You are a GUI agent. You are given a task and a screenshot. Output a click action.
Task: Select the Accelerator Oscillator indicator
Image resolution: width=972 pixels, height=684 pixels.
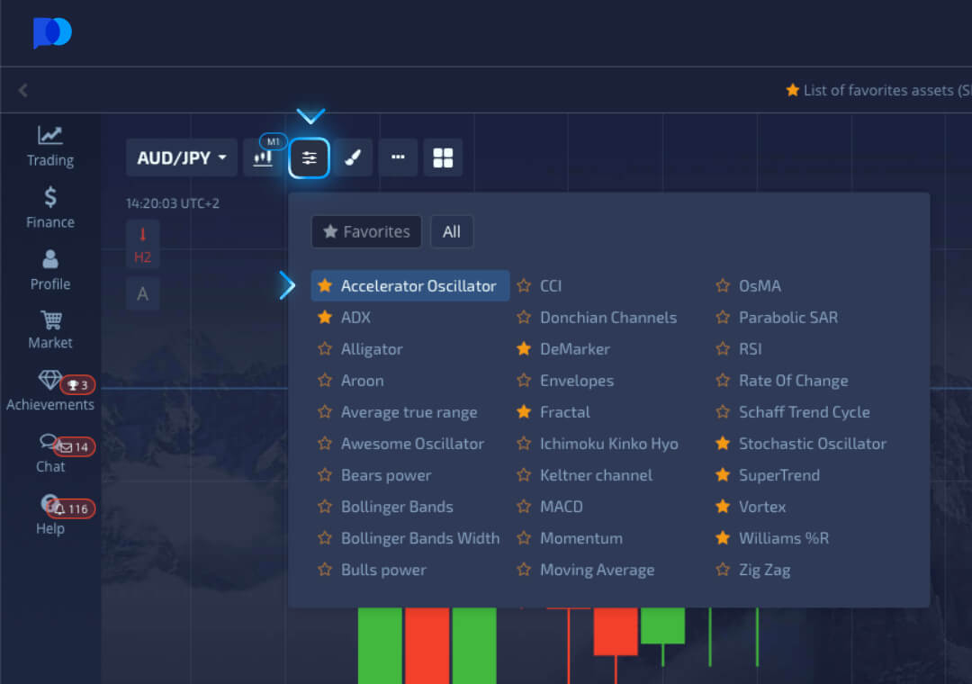(x=418, y=285)
